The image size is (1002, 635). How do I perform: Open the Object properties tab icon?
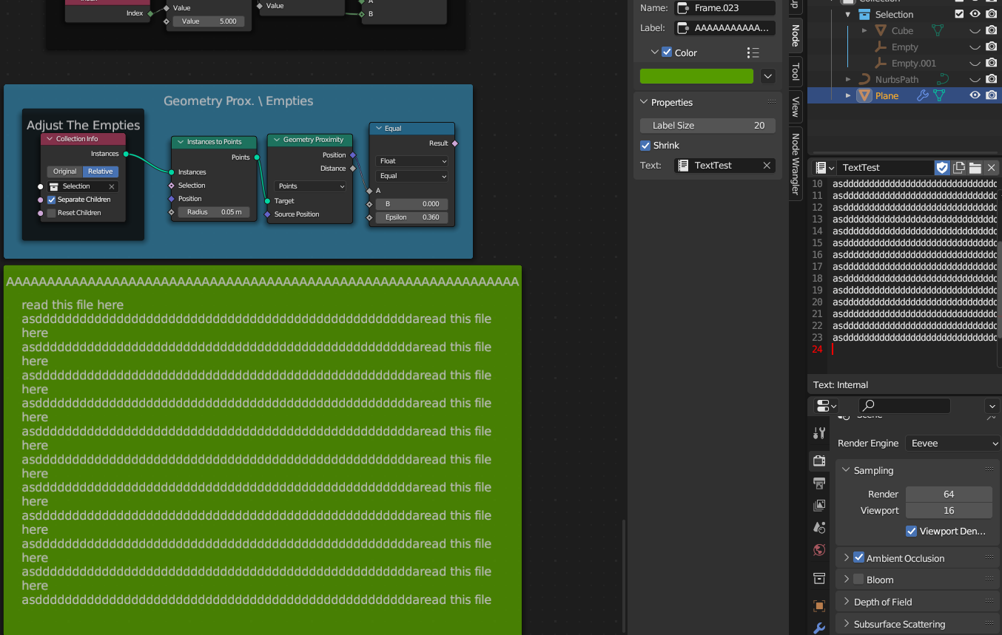pyautogui.click(x=819, y=606)
